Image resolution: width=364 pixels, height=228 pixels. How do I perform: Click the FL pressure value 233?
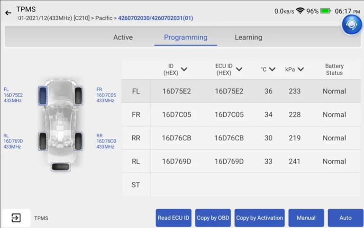pyautogui.click(x=295, y=91)
